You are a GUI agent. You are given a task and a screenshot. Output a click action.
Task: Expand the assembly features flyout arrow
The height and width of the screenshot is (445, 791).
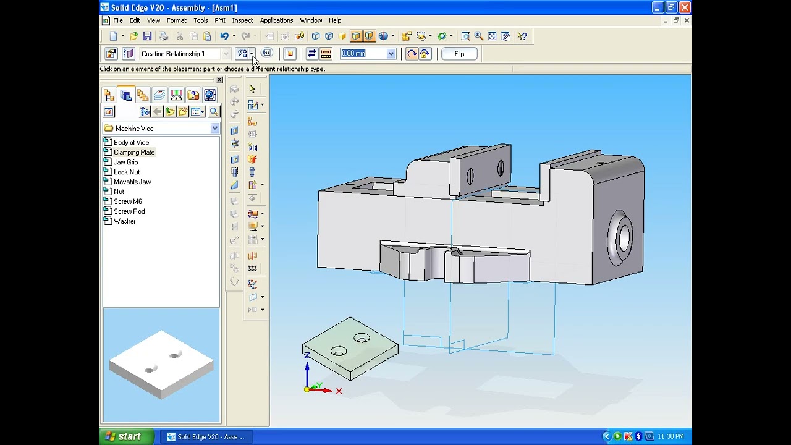[262, 185]
